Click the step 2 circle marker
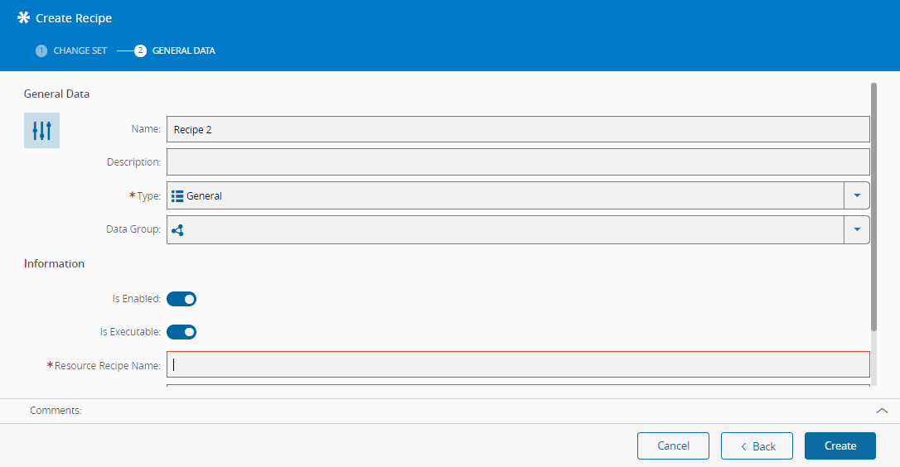This screenshot has width=900, height=467. pos(141,51)
